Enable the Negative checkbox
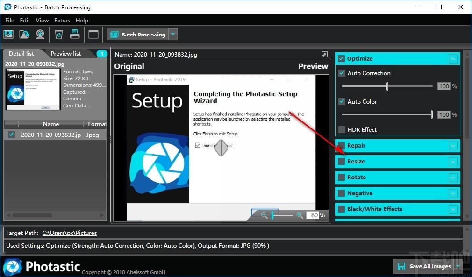 (341, 193)
